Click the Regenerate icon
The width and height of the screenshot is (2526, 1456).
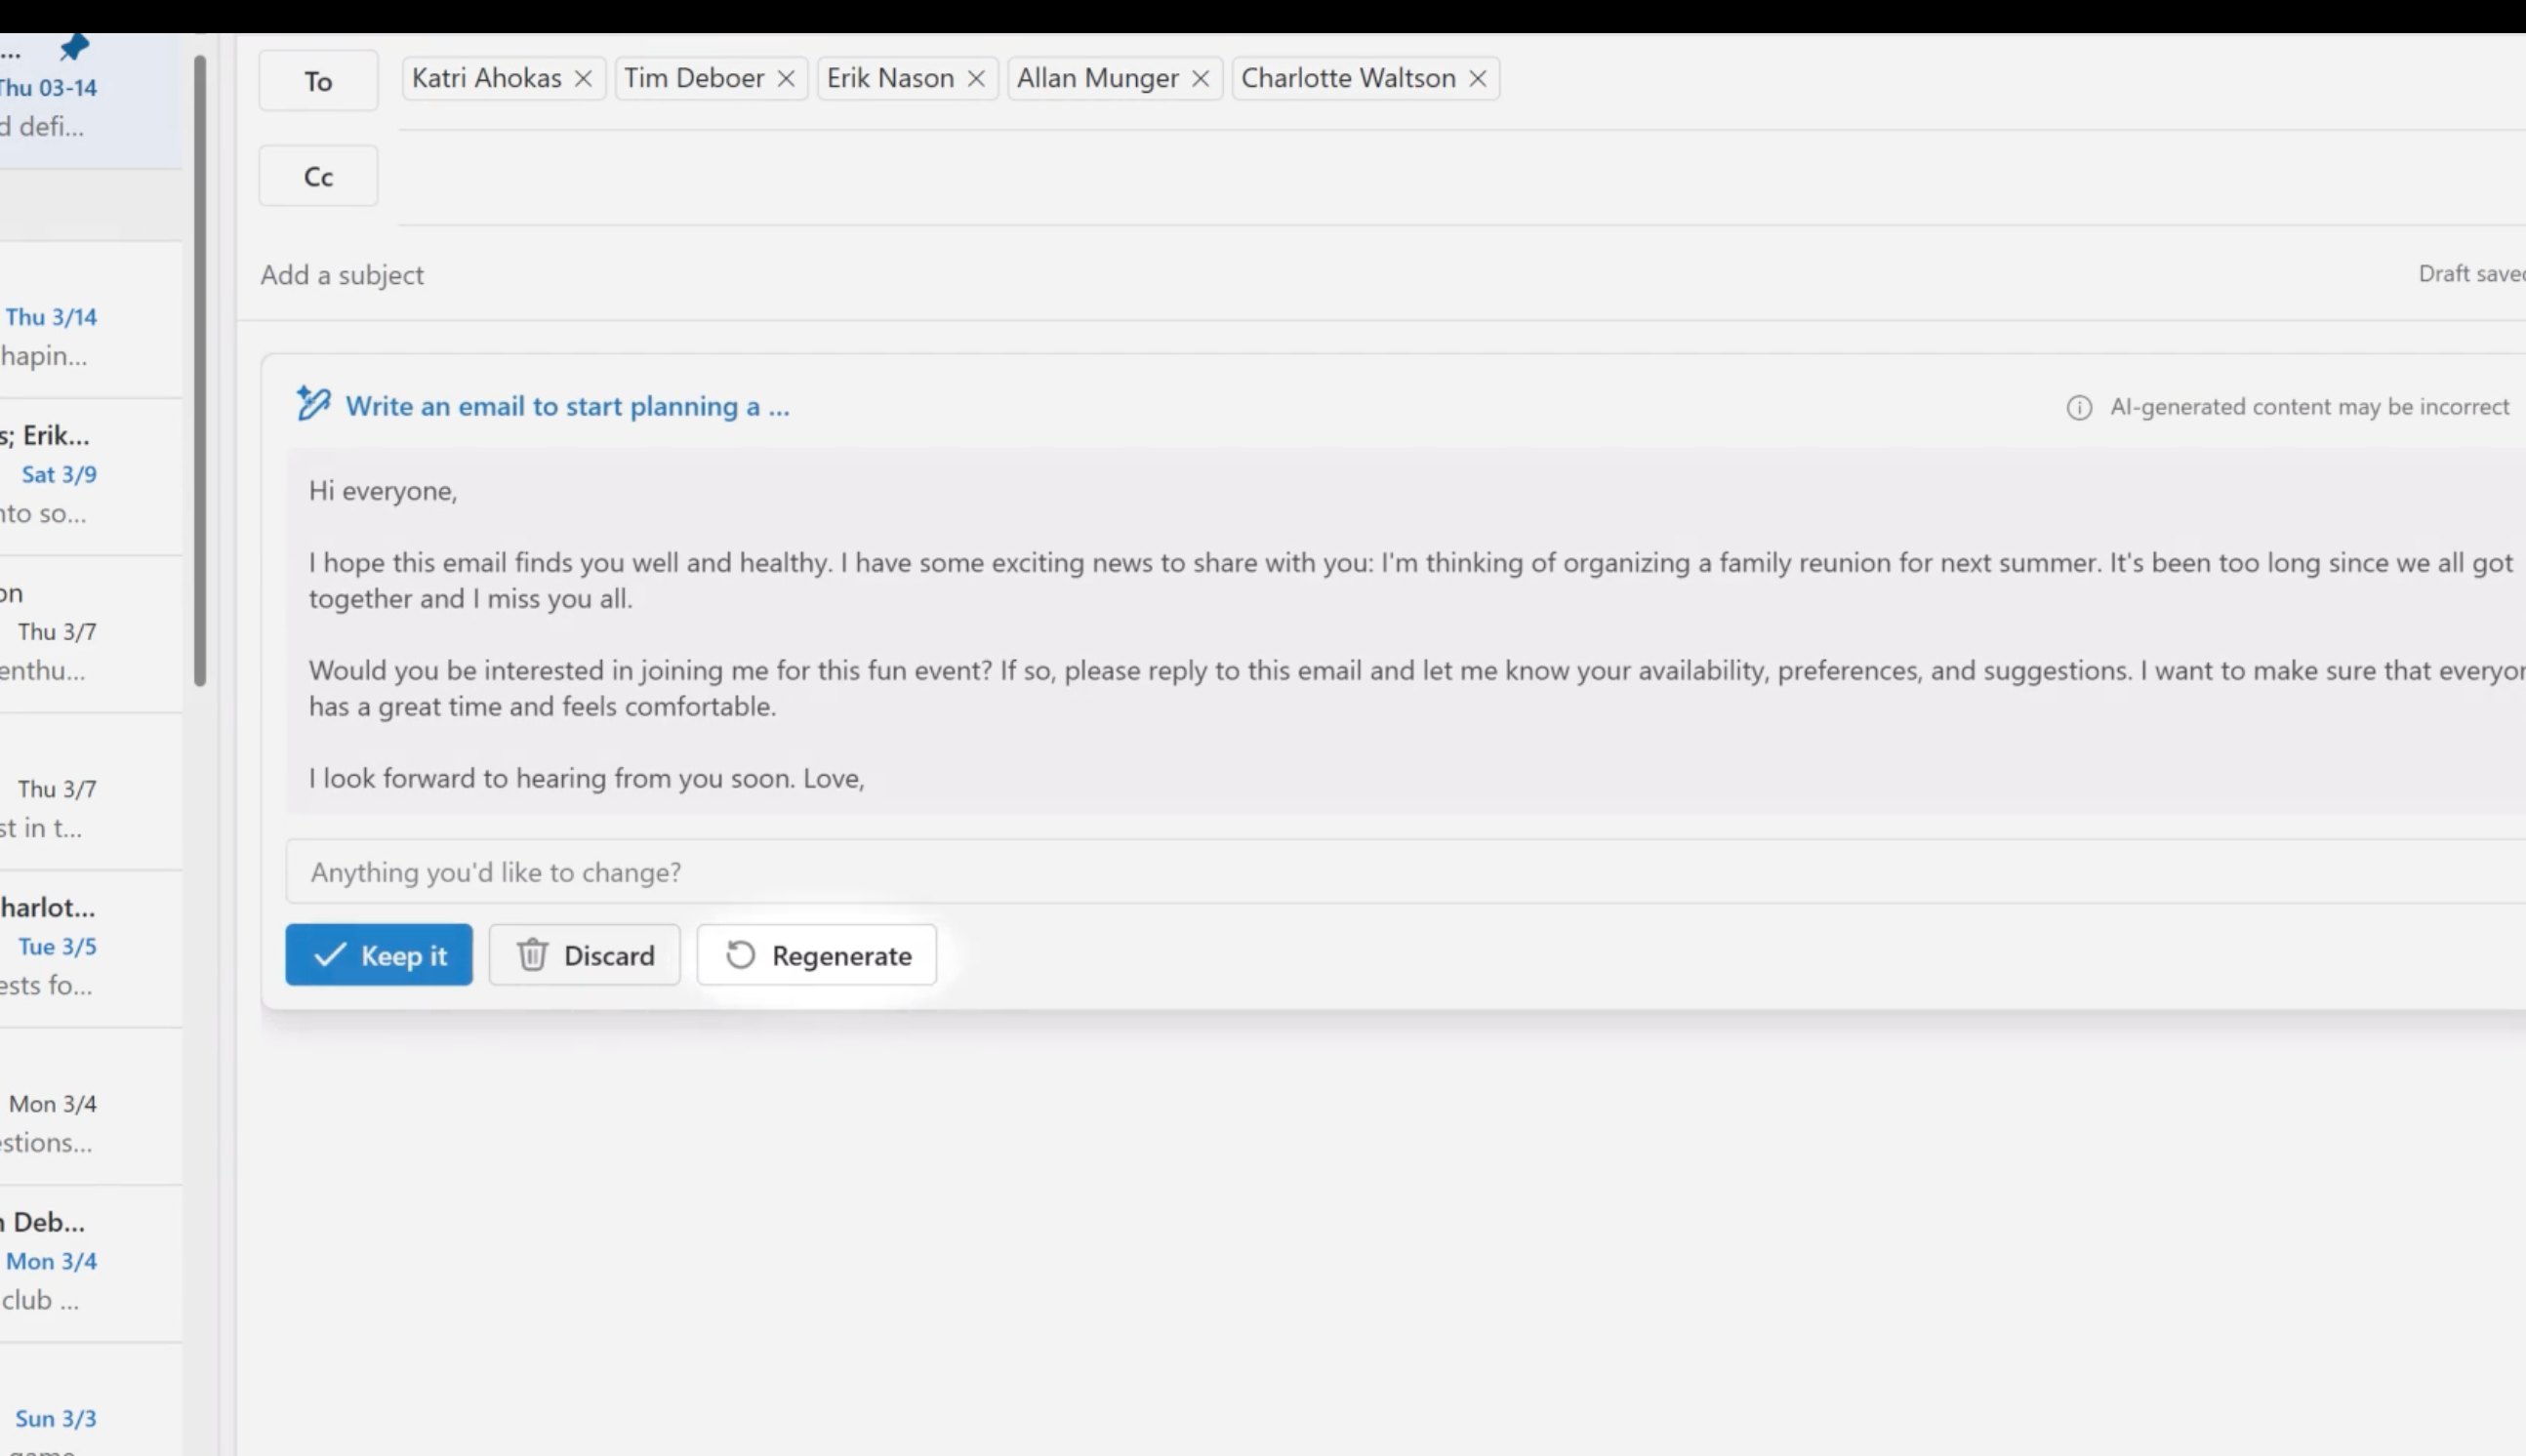click(737, 954)
